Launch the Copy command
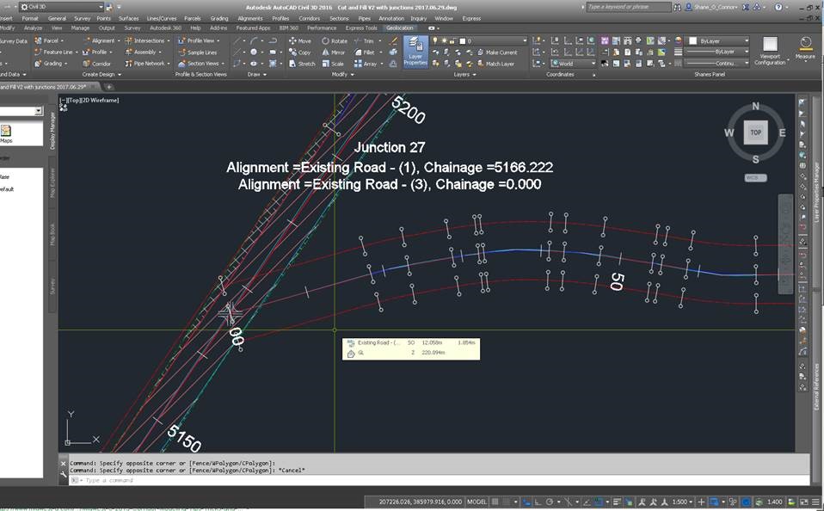 point(303,52)
